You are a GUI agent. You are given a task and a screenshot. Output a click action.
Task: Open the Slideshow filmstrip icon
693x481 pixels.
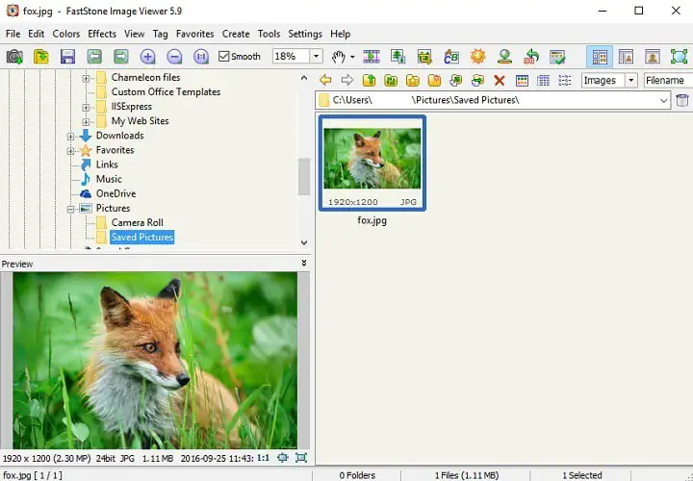371,57
